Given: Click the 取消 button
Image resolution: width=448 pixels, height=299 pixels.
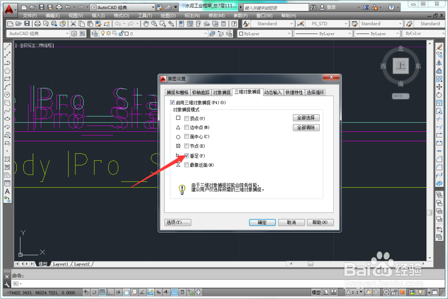Looking at the screenshot, I should (x=292, y=222).
